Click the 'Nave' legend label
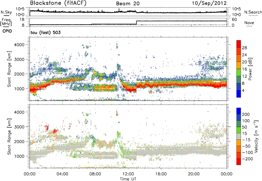This screenshot has height=181, width=262. click(249, 23)
